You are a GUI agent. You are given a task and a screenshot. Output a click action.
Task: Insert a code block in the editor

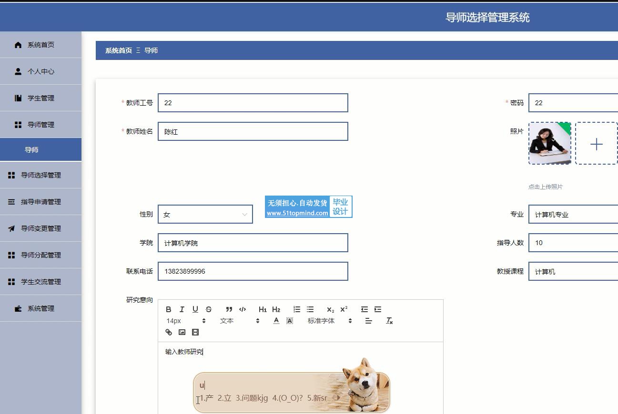tap(243, 309)
